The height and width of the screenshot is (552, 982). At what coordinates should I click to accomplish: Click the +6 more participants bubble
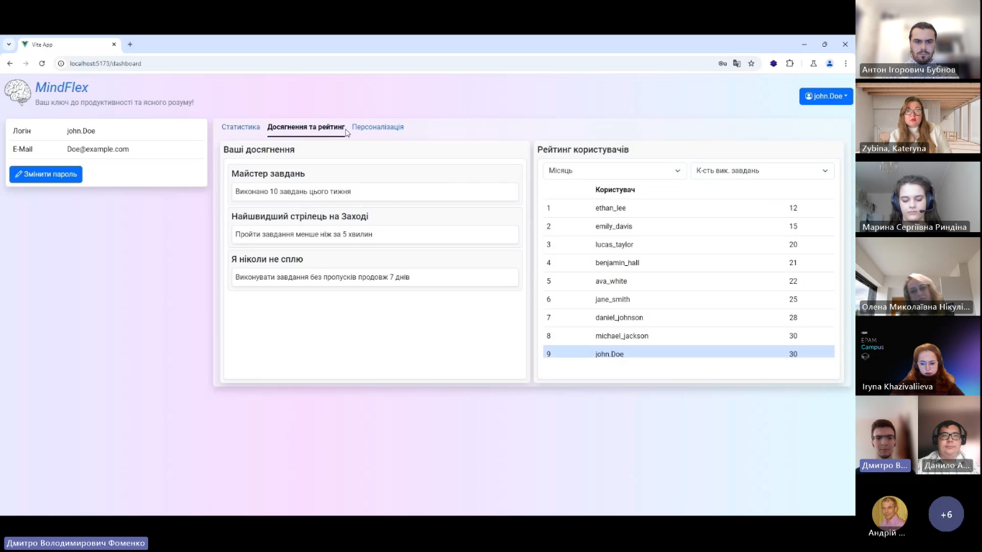click(946, 515)
